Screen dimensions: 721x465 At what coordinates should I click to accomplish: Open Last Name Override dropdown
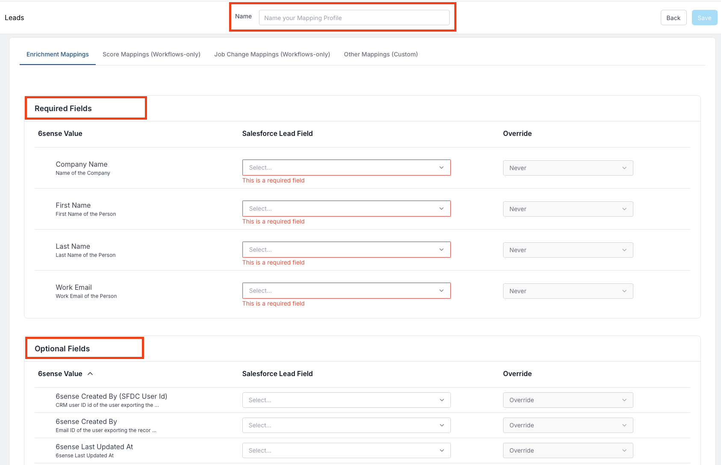(x=568, y=250)
